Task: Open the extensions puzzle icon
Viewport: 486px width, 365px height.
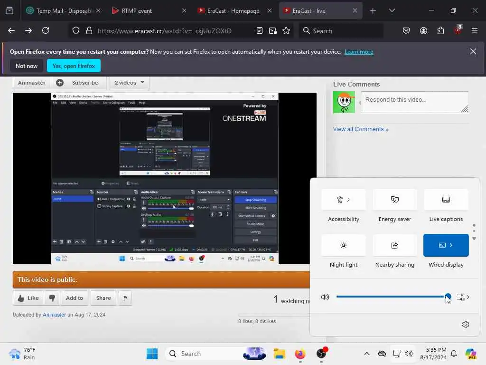Action: [x=440, y=31]
